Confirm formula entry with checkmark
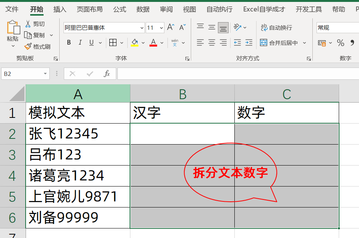Viewport: 359px width, 238px height. point(90,74)
